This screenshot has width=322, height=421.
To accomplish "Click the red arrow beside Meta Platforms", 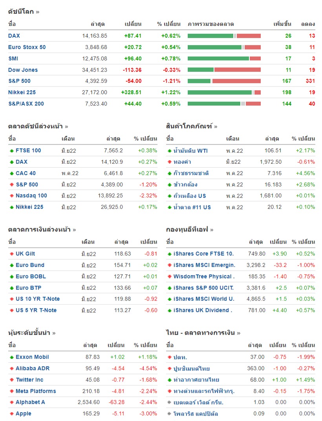I will pos(11,391).
